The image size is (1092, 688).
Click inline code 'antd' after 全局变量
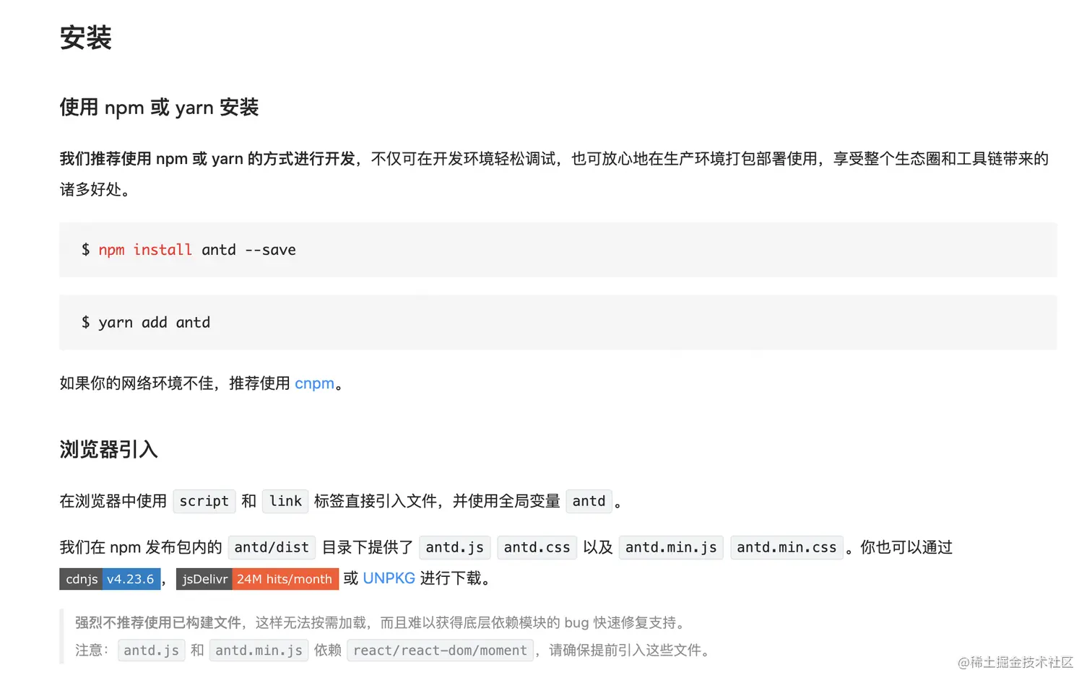[x=589, y=501]
